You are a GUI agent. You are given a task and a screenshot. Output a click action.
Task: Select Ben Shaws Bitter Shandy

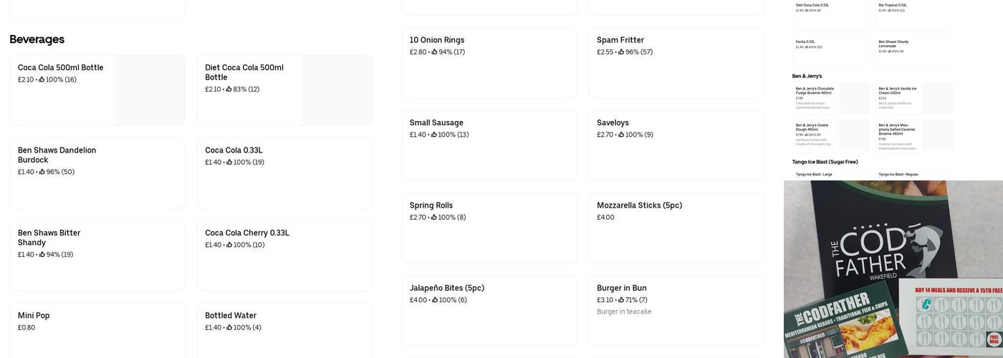[x=97, y=255]
